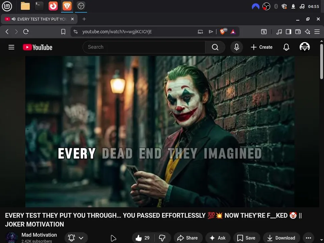Click the install app icon in the address bar
The width and height of the screenshot is (324, 243).
tap(200, 32)
